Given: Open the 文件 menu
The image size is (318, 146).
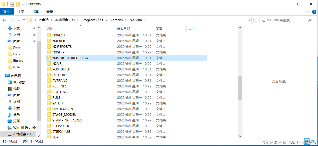Looking at the screenshot, I should point(7,12).
